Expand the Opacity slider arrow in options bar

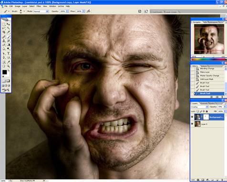(67, 11)
